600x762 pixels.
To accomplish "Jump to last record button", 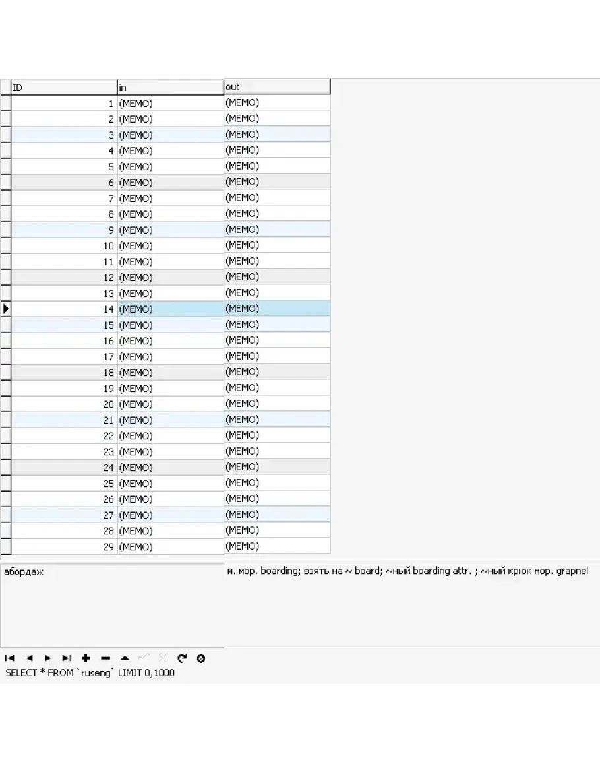I will coord(67,658).
